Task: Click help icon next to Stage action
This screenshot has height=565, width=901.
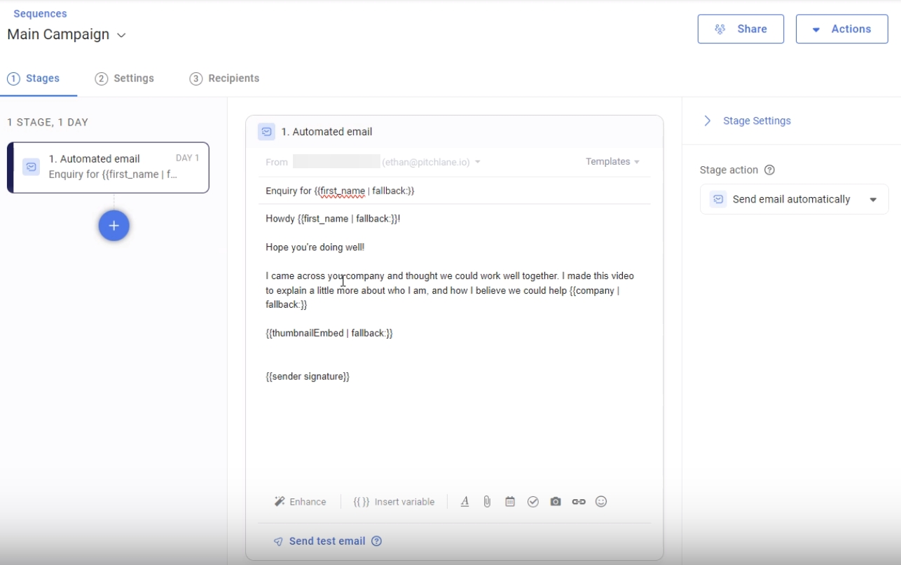Action: [x=769, y=170]
